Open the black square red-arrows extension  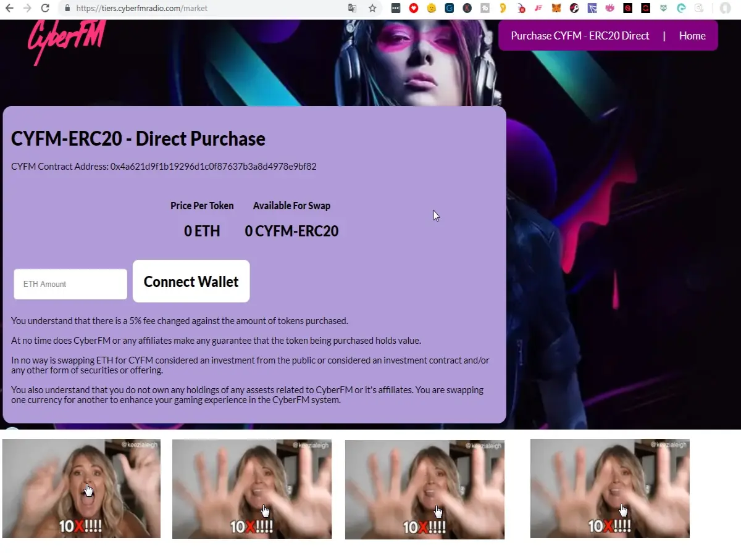[x=646, y=8]
